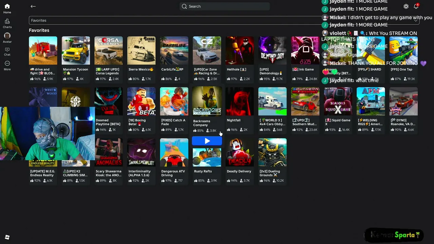Image resolution: width=434 pixels, height=244 pixels.
Task: Click the '[FPS] One Tap' game title
Action: tap(401, 69)
